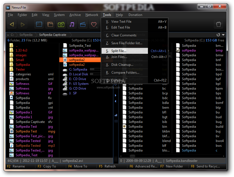The image size is (234, 177).
Task: Open the Tools menu
Action: [107, 15]
